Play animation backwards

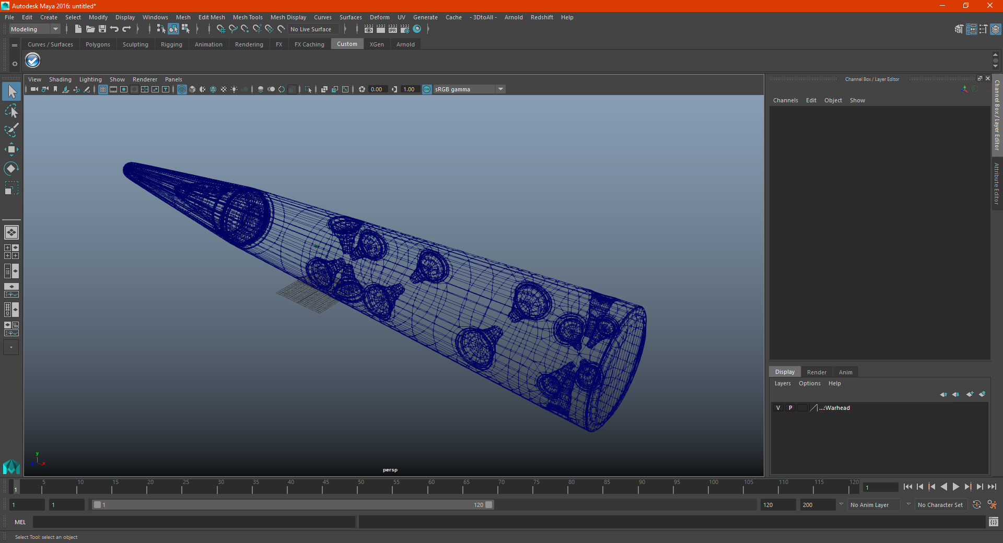944,487
